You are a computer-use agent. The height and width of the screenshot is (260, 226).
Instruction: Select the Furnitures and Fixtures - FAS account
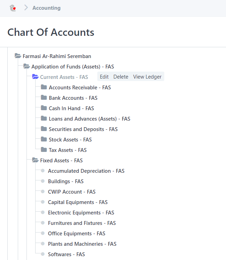coord(82,223)
